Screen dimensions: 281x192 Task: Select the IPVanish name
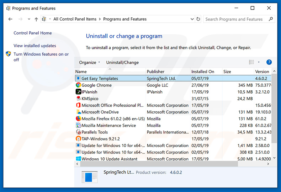pyautogui.click(x=89, y=92)
